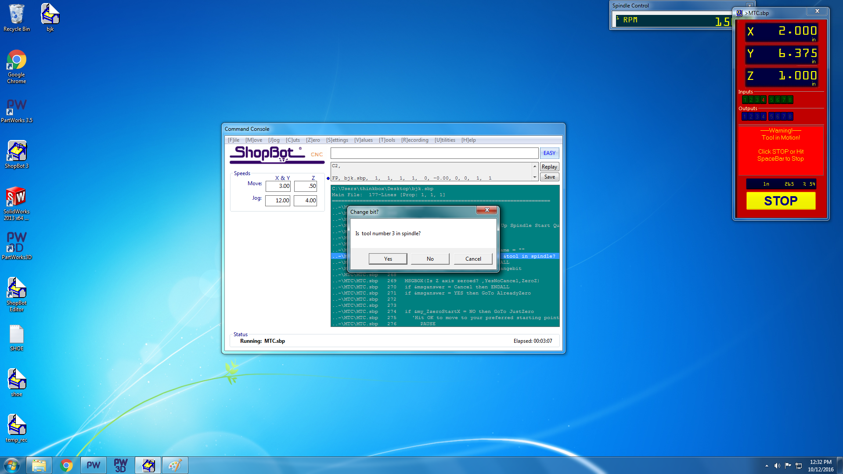
Task: Click Jog X & Y speed field
Action: [x=278, y=201]
